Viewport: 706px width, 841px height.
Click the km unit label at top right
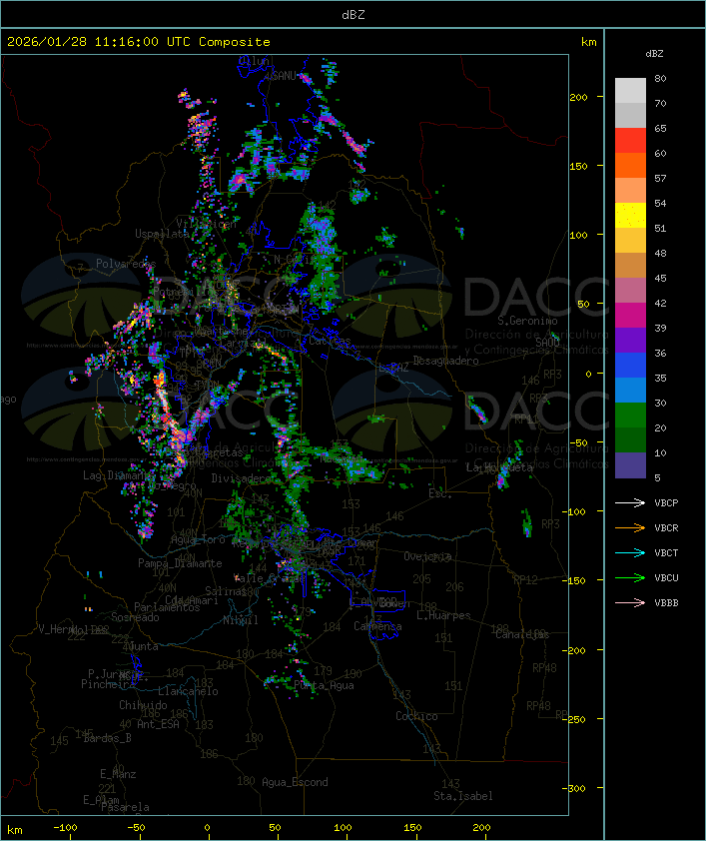588,42
